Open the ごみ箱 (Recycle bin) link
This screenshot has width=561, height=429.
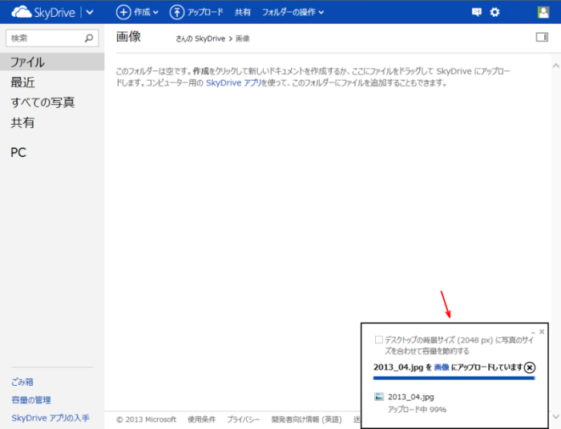[x=22, y=382]
